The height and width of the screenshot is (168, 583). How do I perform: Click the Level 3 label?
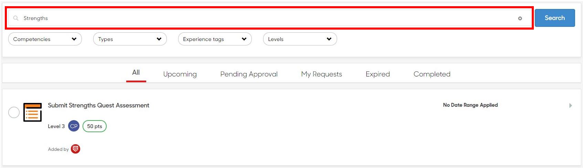click(56, 126)
